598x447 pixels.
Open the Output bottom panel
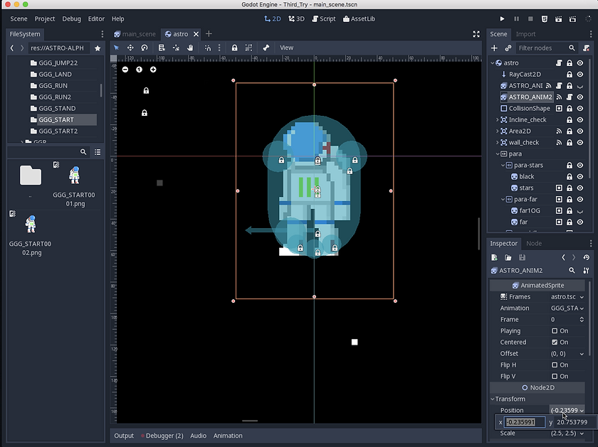124,436
